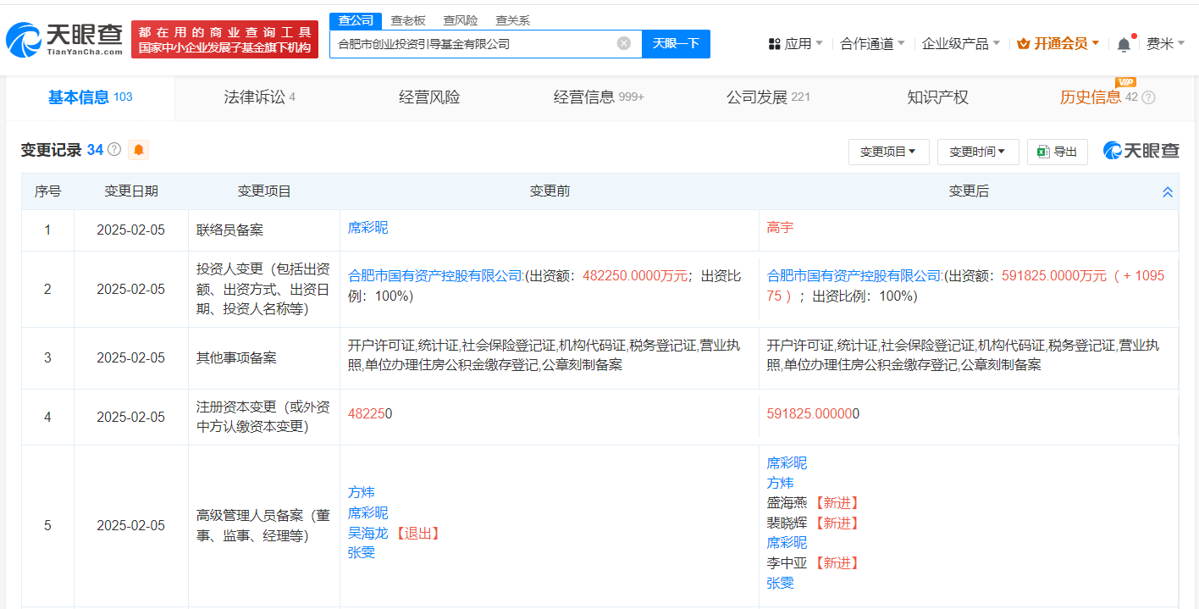Viewport: 1199px width, 609px height.
Task: Open the 变更项目 filter dropdown
Action: point(888,152)
